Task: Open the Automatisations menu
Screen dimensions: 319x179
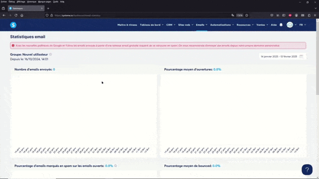Action: coord(222,25)
